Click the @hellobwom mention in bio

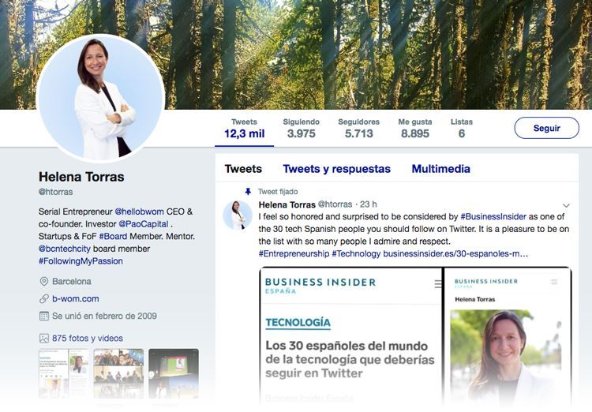point(139,212)
